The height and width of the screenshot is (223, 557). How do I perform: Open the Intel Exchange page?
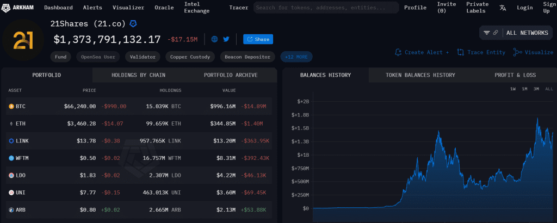point(197,8)
